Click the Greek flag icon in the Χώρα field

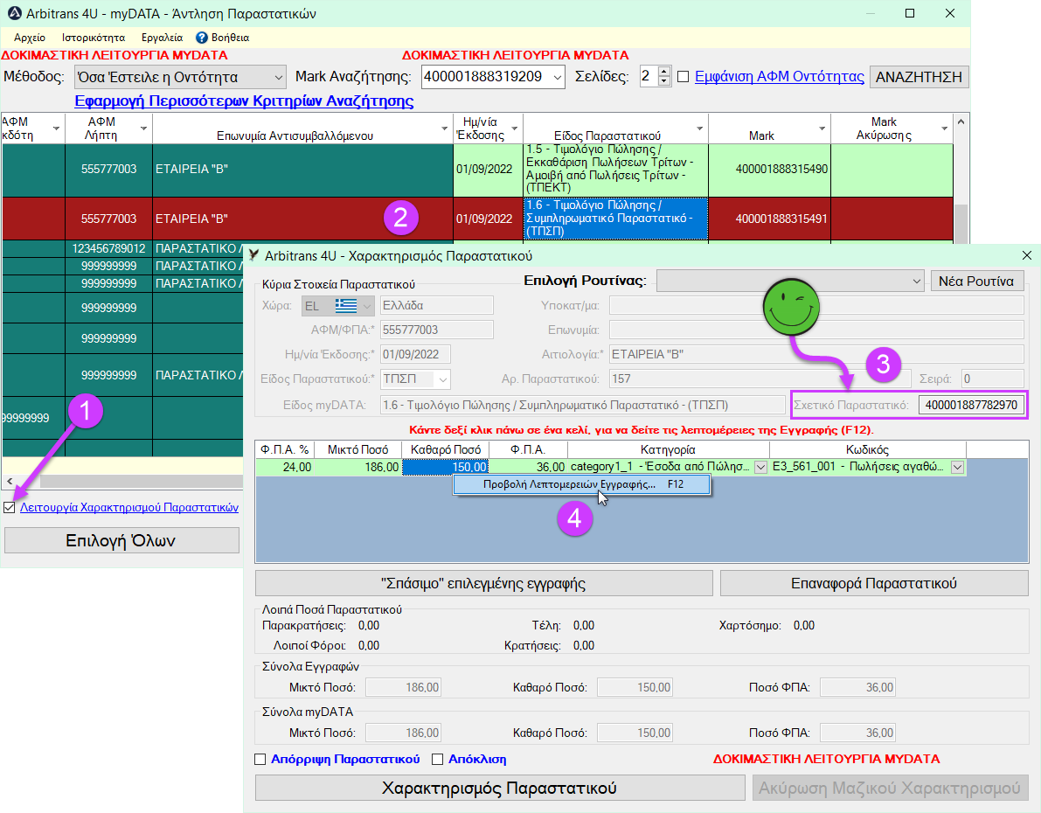click(x=346, y=306)
